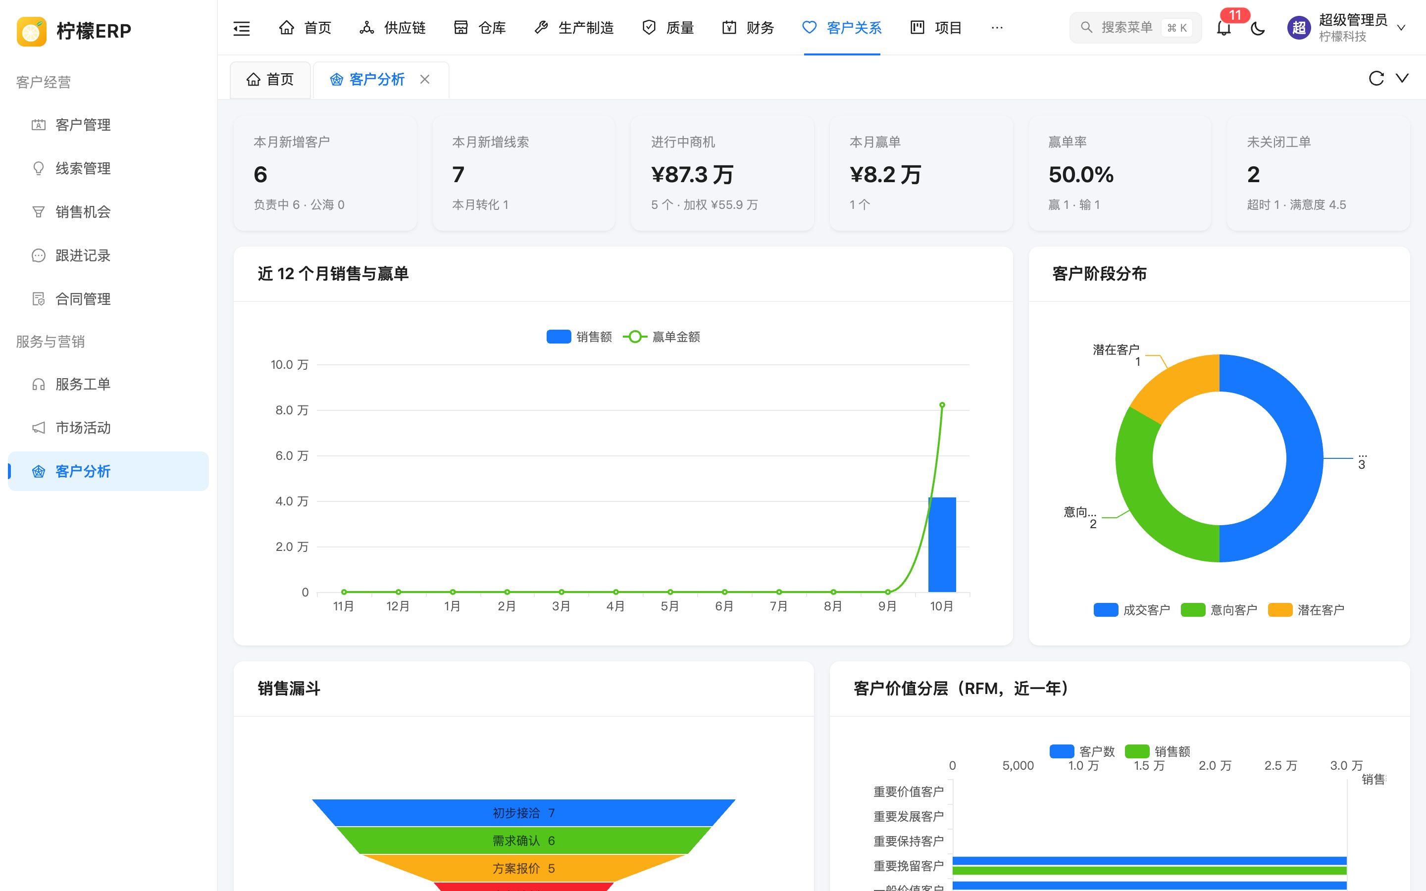Switch to the 首页 page tab
This screenshot has width=1426, height=891.
tap(270, 80)
